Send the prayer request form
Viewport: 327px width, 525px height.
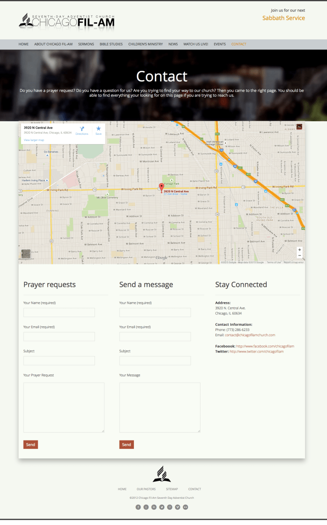tap(30, 444)
